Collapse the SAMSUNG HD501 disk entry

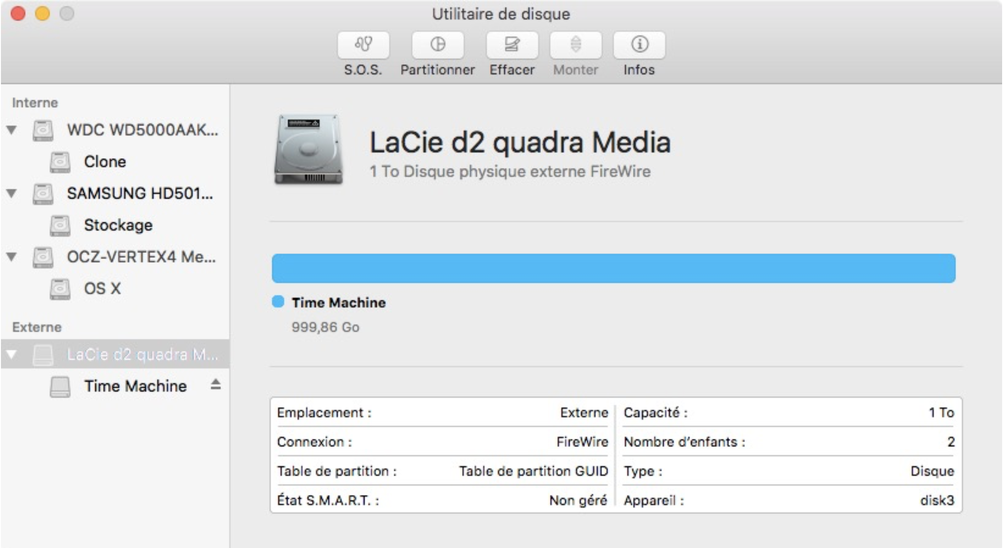point(12,193)
